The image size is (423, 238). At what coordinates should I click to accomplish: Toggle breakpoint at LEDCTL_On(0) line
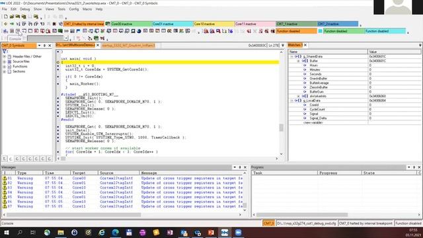[x=58, y=116]
